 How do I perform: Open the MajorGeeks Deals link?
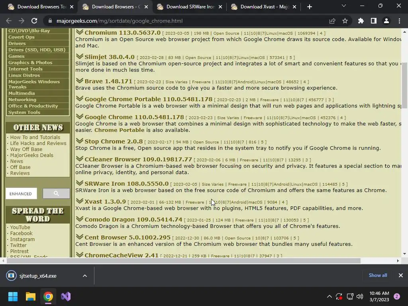[32, 155]
